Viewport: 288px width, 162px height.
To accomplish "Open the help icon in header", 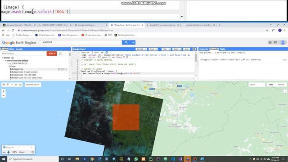I will 270,42.
